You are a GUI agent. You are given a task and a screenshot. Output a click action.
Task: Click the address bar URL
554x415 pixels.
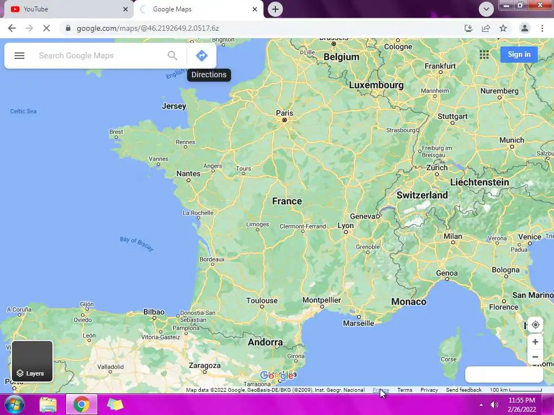(148, 28)
